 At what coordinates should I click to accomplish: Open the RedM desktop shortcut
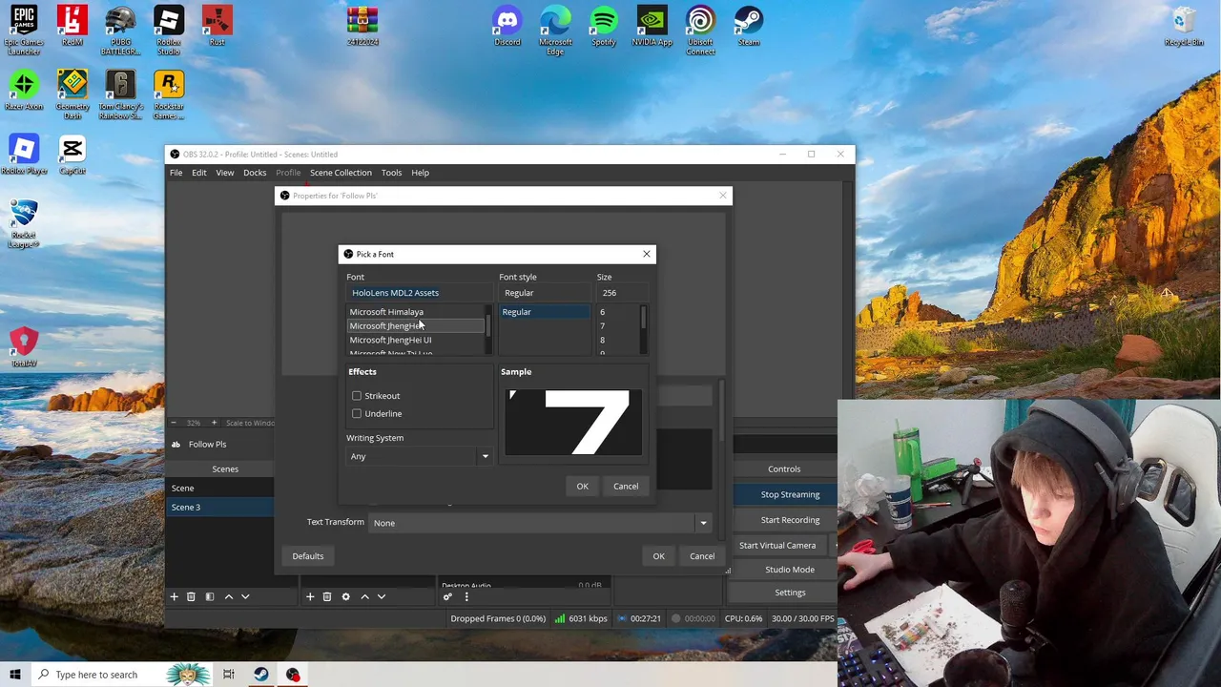[72, 26]
